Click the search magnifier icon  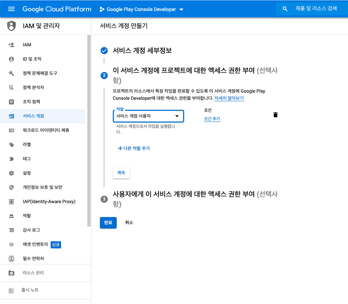tap(285, 9)
